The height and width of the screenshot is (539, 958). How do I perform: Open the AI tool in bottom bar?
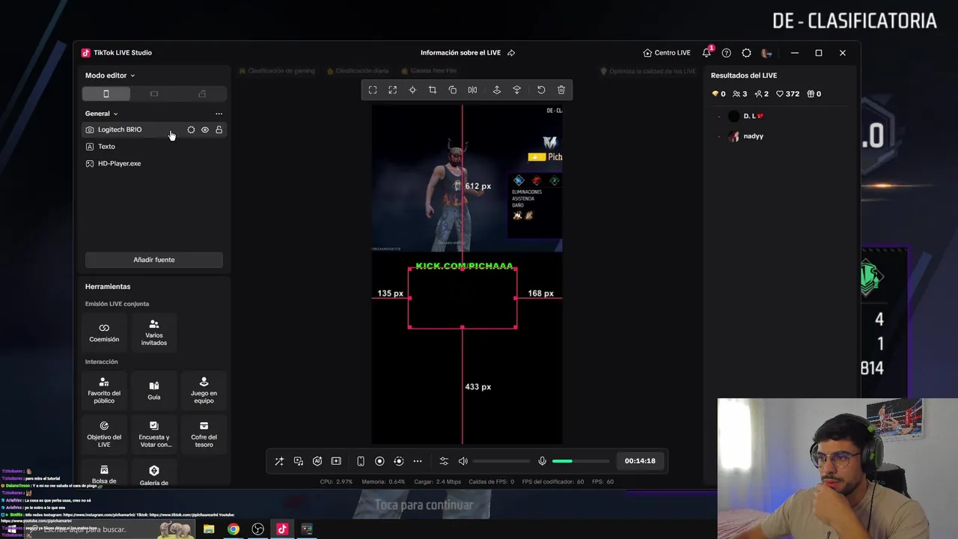(x=317, y=461)
